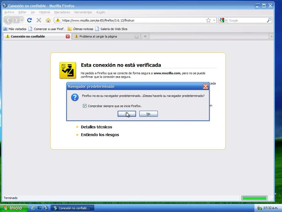Viewport: 282px width, 212px height.
Task: Click the Terminado status bar text
Action: 11,198
